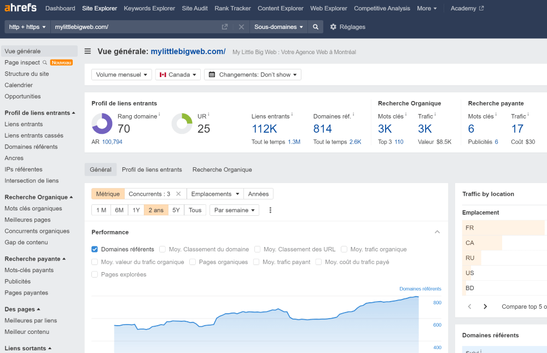Open Réglages gear settings

point(347,27)
